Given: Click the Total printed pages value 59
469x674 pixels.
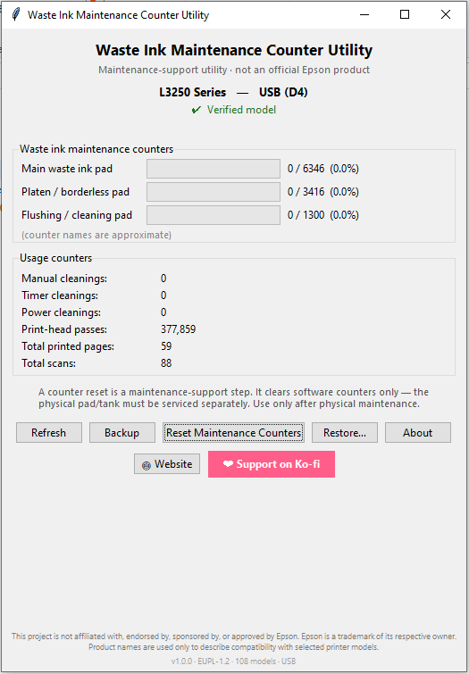Looking at the screenshot, I should point(166,346).
